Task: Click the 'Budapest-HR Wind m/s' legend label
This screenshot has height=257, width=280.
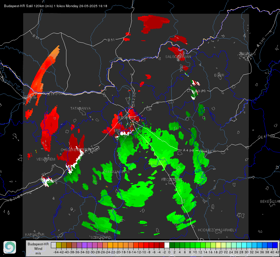Action: pyautogui.click(x=38, y=248)
